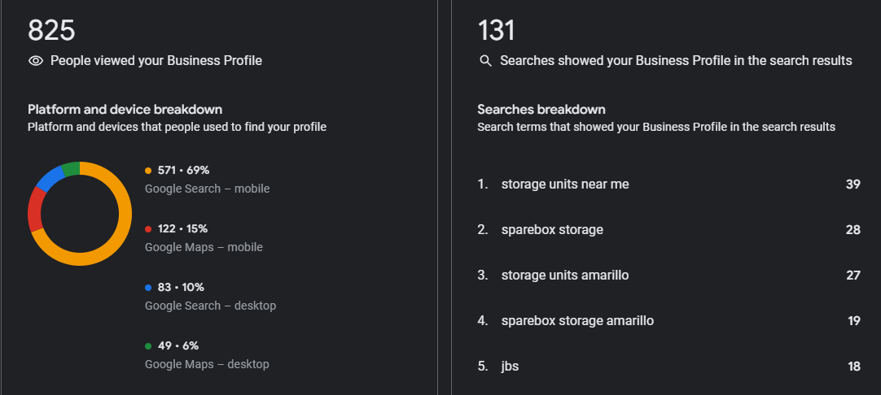
Task: Click the magnifier icon beside Searches showed
Action: point(486,61)
